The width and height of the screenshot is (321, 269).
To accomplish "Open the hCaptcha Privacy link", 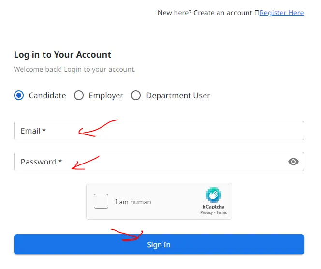I will coord(206,213).
